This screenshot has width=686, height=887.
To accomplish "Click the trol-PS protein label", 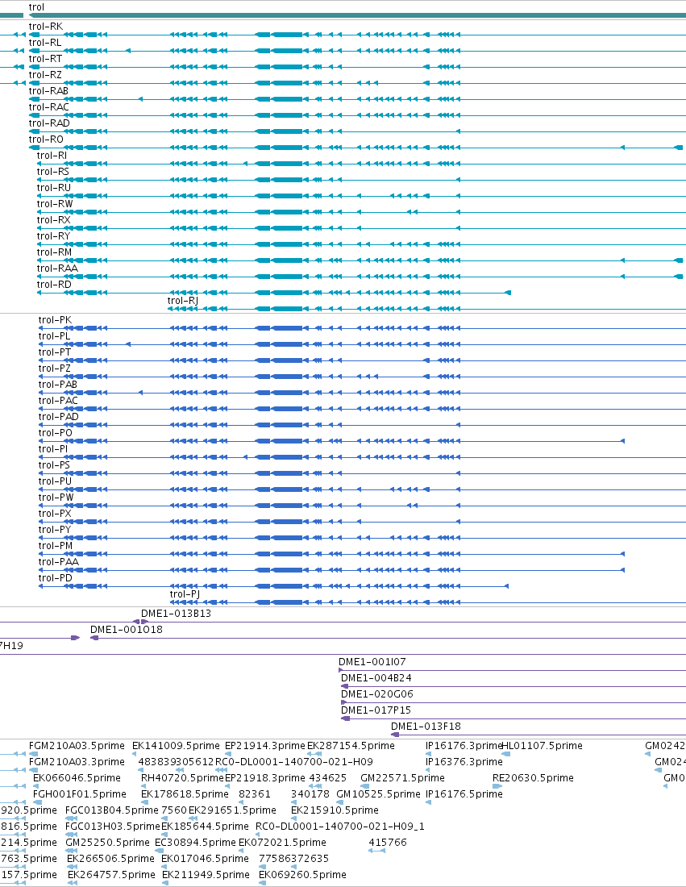I will [x=54, y=465].
